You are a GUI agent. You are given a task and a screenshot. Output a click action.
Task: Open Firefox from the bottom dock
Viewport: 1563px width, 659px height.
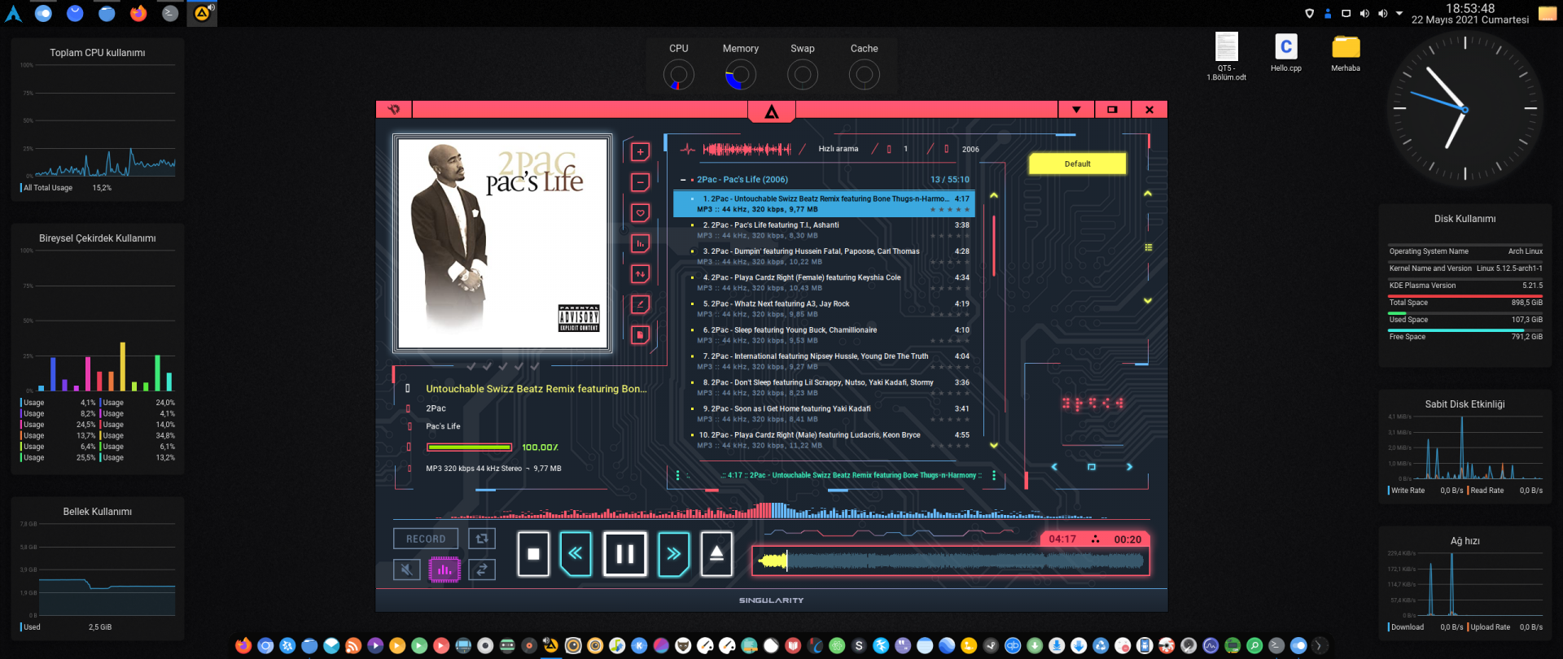tap(243, 646)
